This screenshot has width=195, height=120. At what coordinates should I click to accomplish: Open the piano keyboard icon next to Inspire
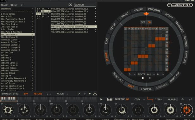tap(110, 99)
